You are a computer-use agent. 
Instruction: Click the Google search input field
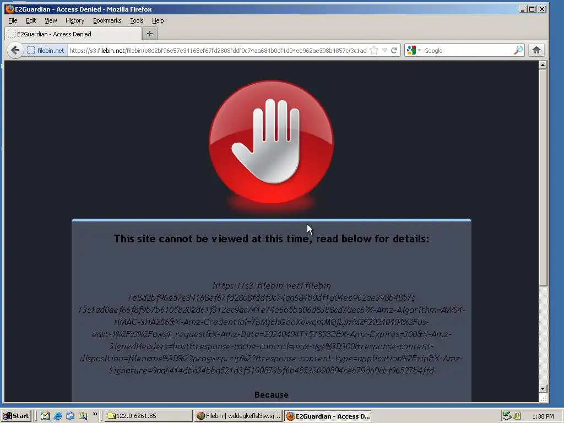[x=468, y=50]
